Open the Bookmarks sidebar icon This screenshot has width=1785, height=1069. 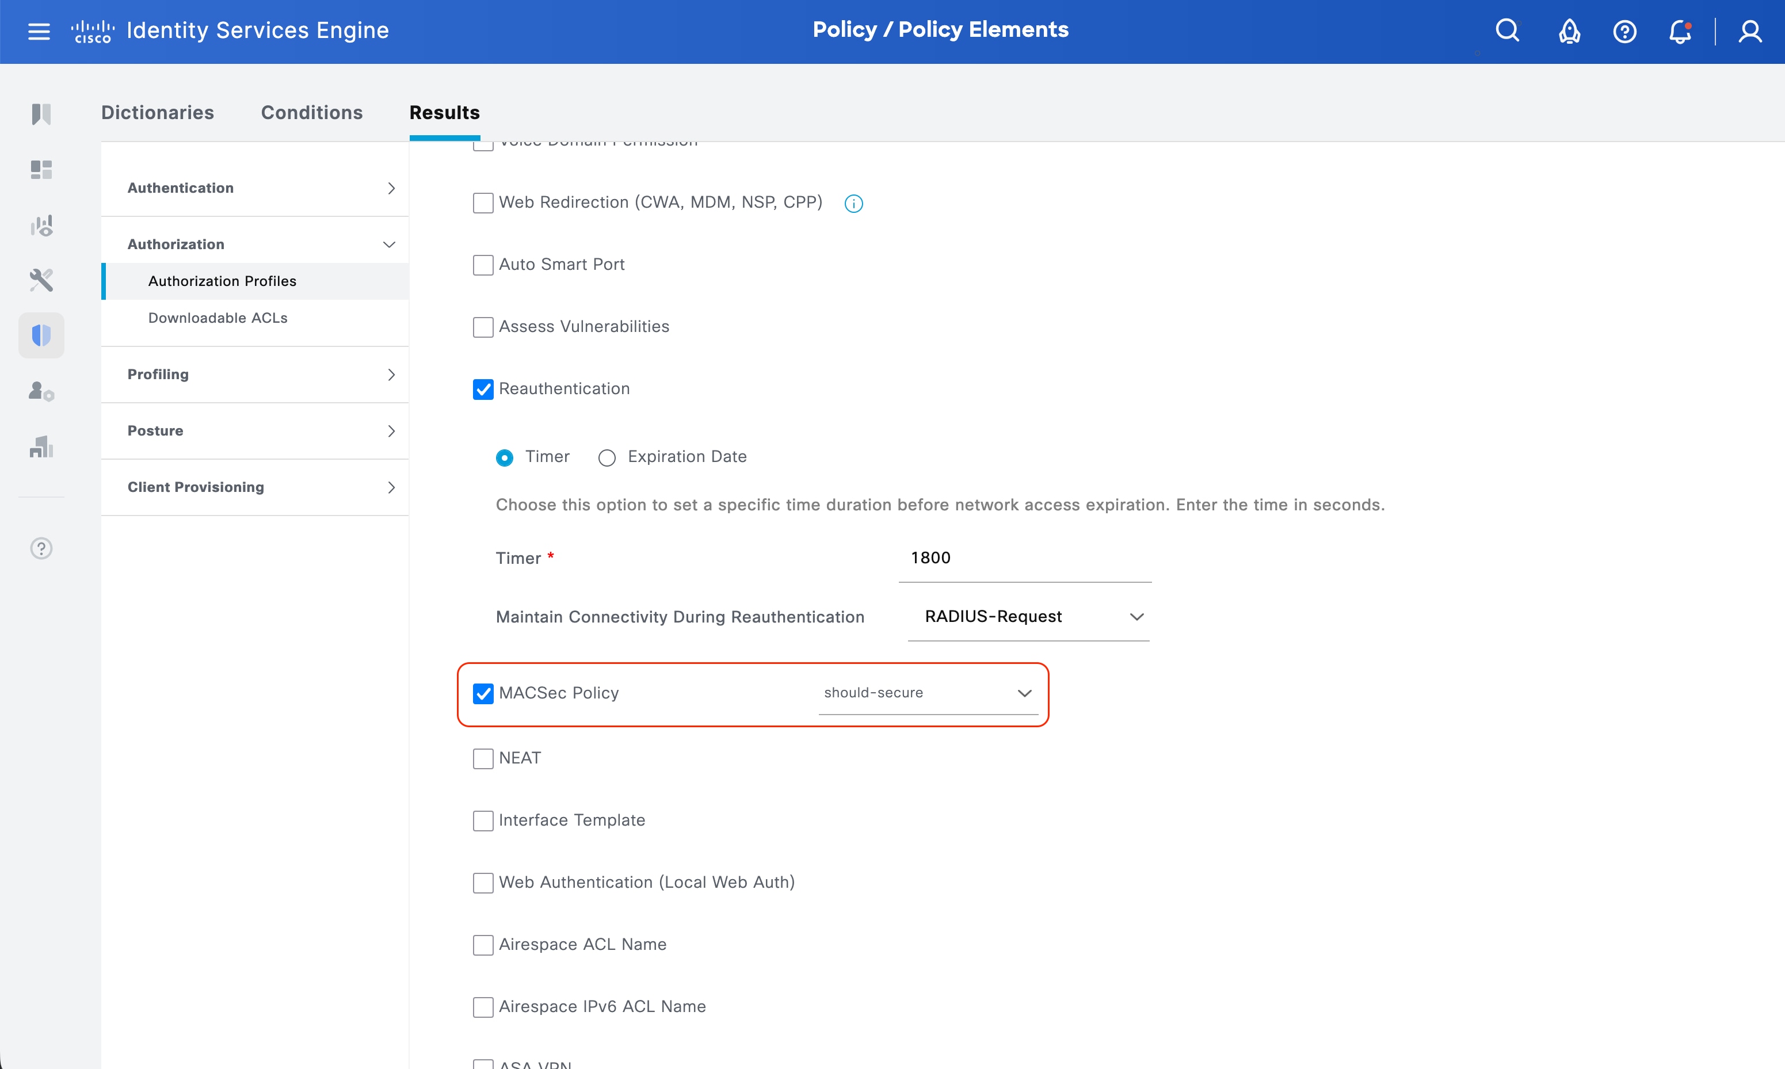coord(41,114)
